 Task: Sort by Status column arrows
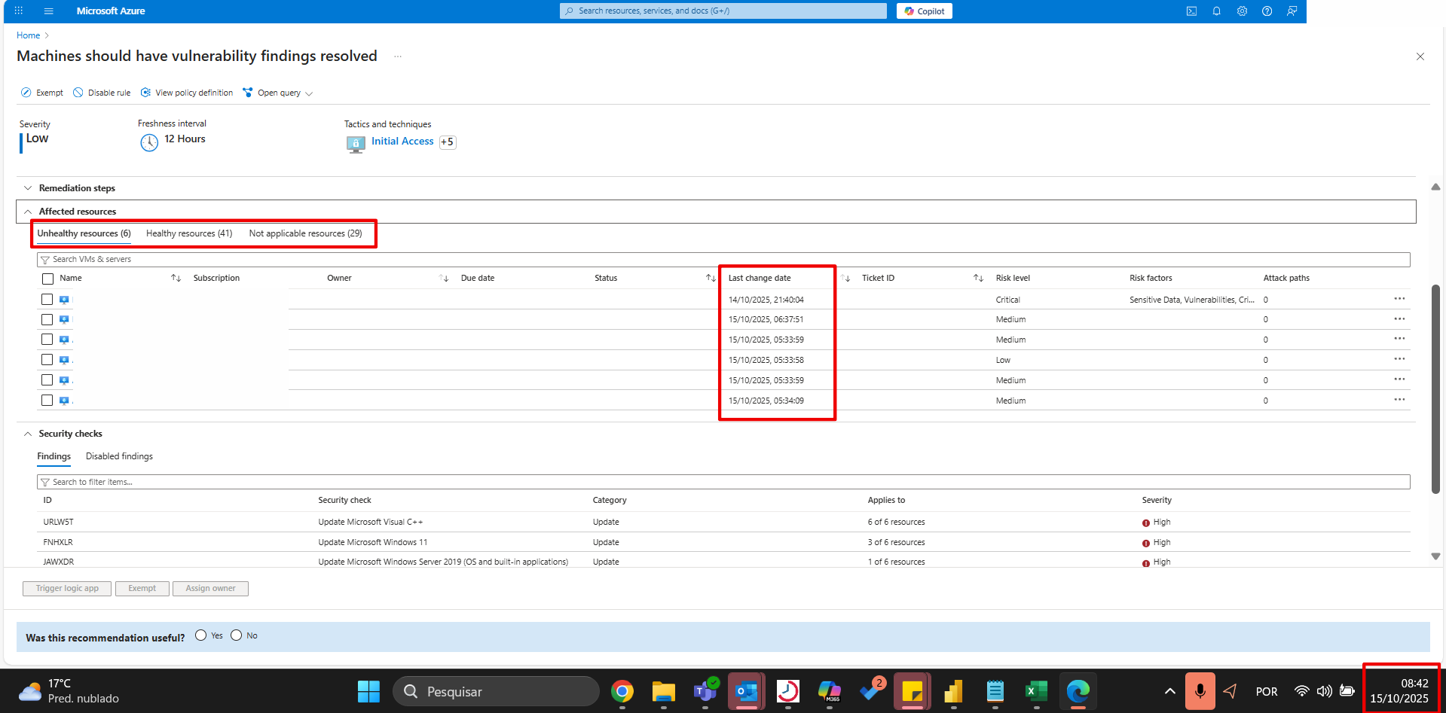[x=711, y=278]
